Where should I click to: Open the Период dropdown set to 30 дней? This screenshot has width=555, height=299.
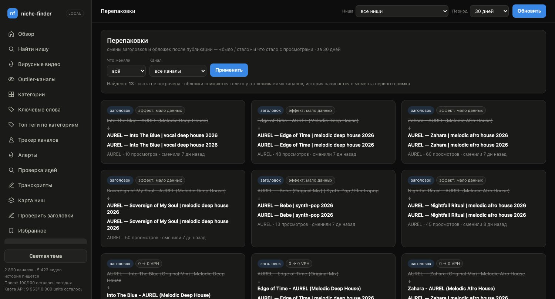coord(489,11)
